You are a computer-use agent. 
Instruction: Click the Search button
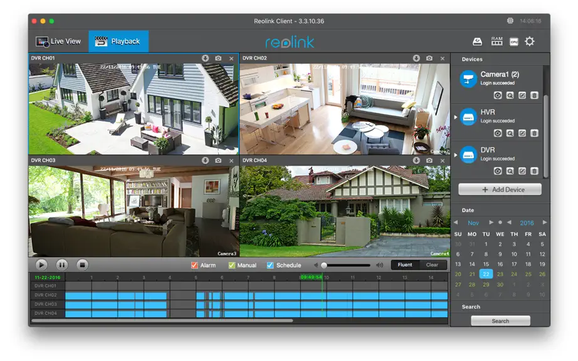click(x=500, y=321)
